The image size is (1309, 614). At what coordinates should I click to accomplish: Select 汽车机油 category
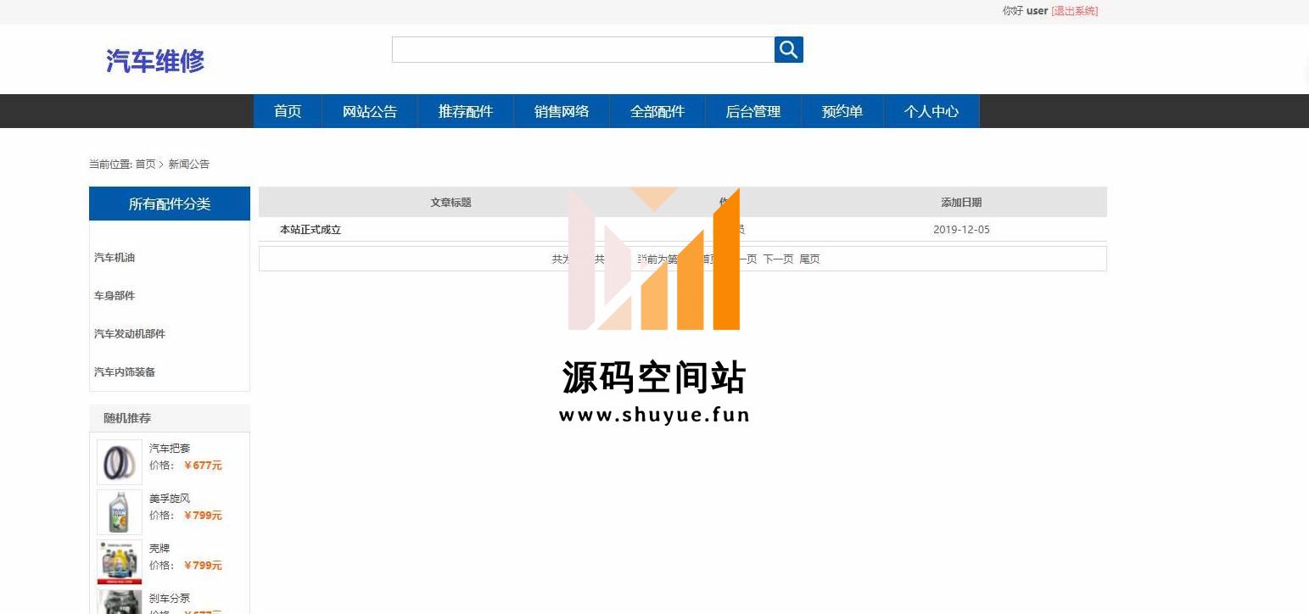click(115, 258)
